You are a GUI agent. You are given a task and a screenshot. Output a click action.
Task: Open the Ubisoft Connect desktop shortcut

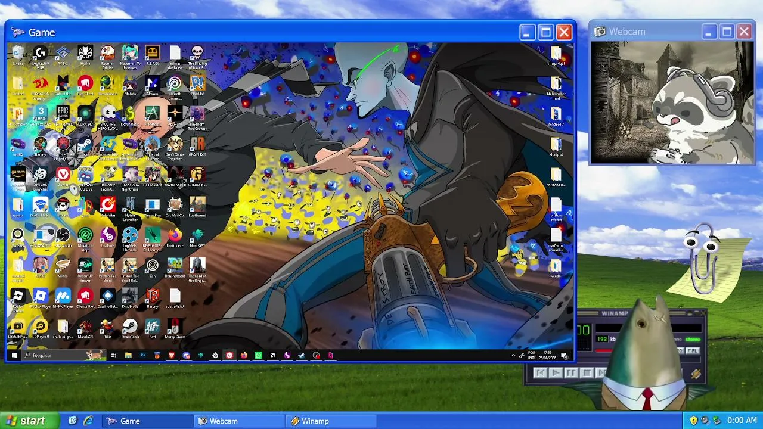point(175,86)
